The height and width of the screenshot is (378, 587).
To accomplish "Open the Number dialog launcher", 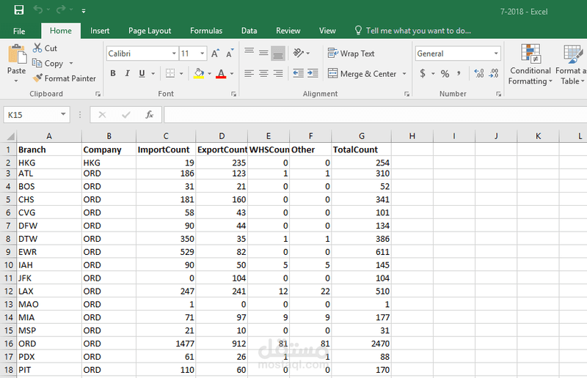I will coord(499,94).
